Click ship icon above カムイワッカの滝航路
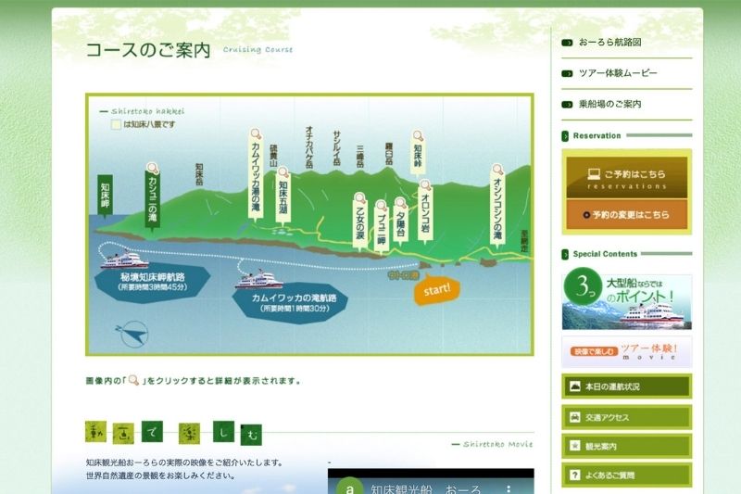 point(259,280)
